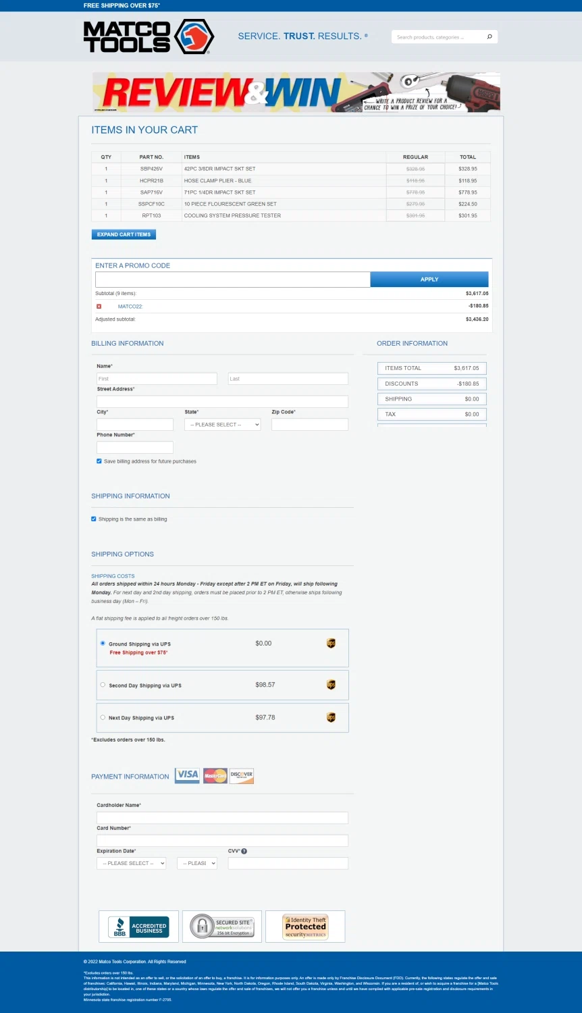Click the MATCO22 promo code link

coord(130,307)
